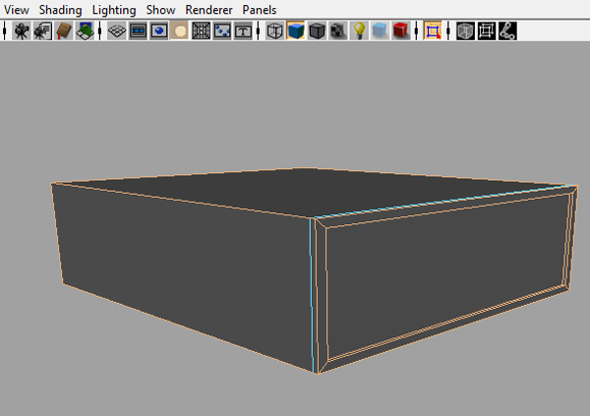Screen dimensions: 590x416
Task: Collapse toolbar handle left of Select Camera
Action: [5, 30]
